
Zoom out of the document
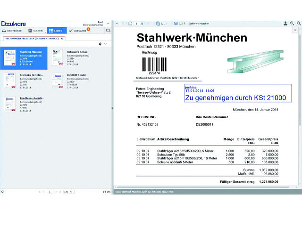click(x=299, y=24)
